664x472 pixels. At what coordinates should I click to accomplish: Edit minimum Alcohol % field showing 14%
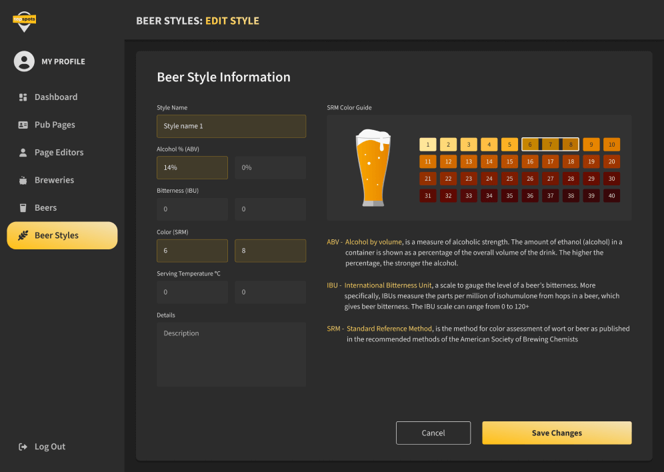click(x=192, y=167)
